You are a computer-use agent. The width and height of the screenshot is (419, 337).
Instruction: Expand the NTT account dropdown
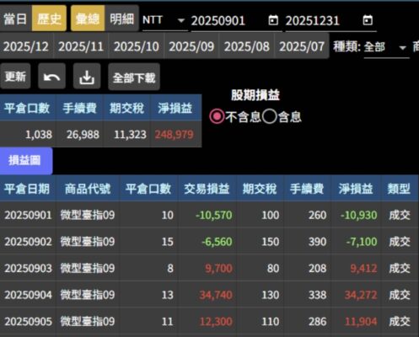coord(165,20)
